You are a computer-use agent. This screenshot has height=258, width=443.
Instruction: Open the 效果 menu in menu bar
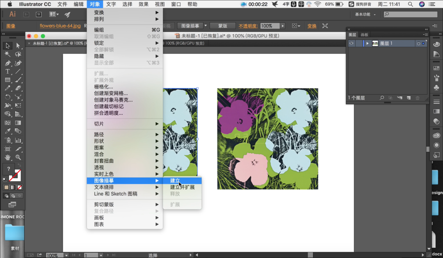[144, 4]
